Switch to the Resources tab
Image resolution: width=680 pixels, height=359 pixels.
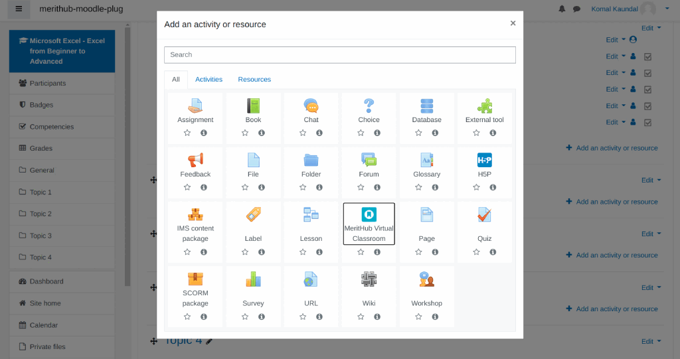254,80
